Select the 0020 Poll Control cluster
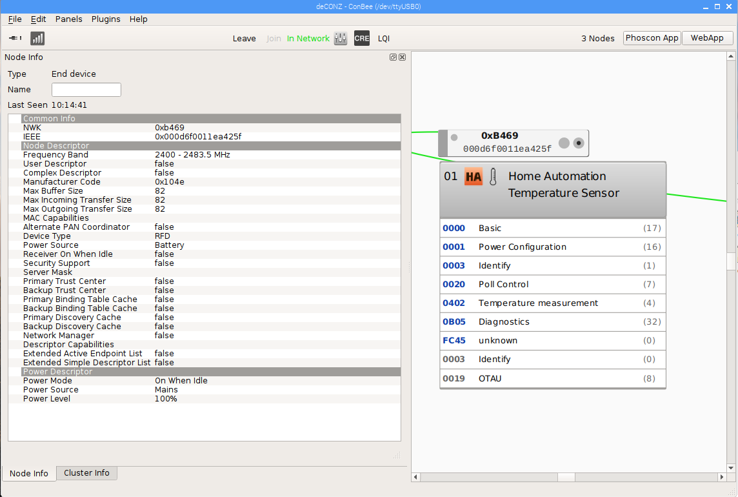Screen dimensions: 738x497 click(x=553, y=285)
